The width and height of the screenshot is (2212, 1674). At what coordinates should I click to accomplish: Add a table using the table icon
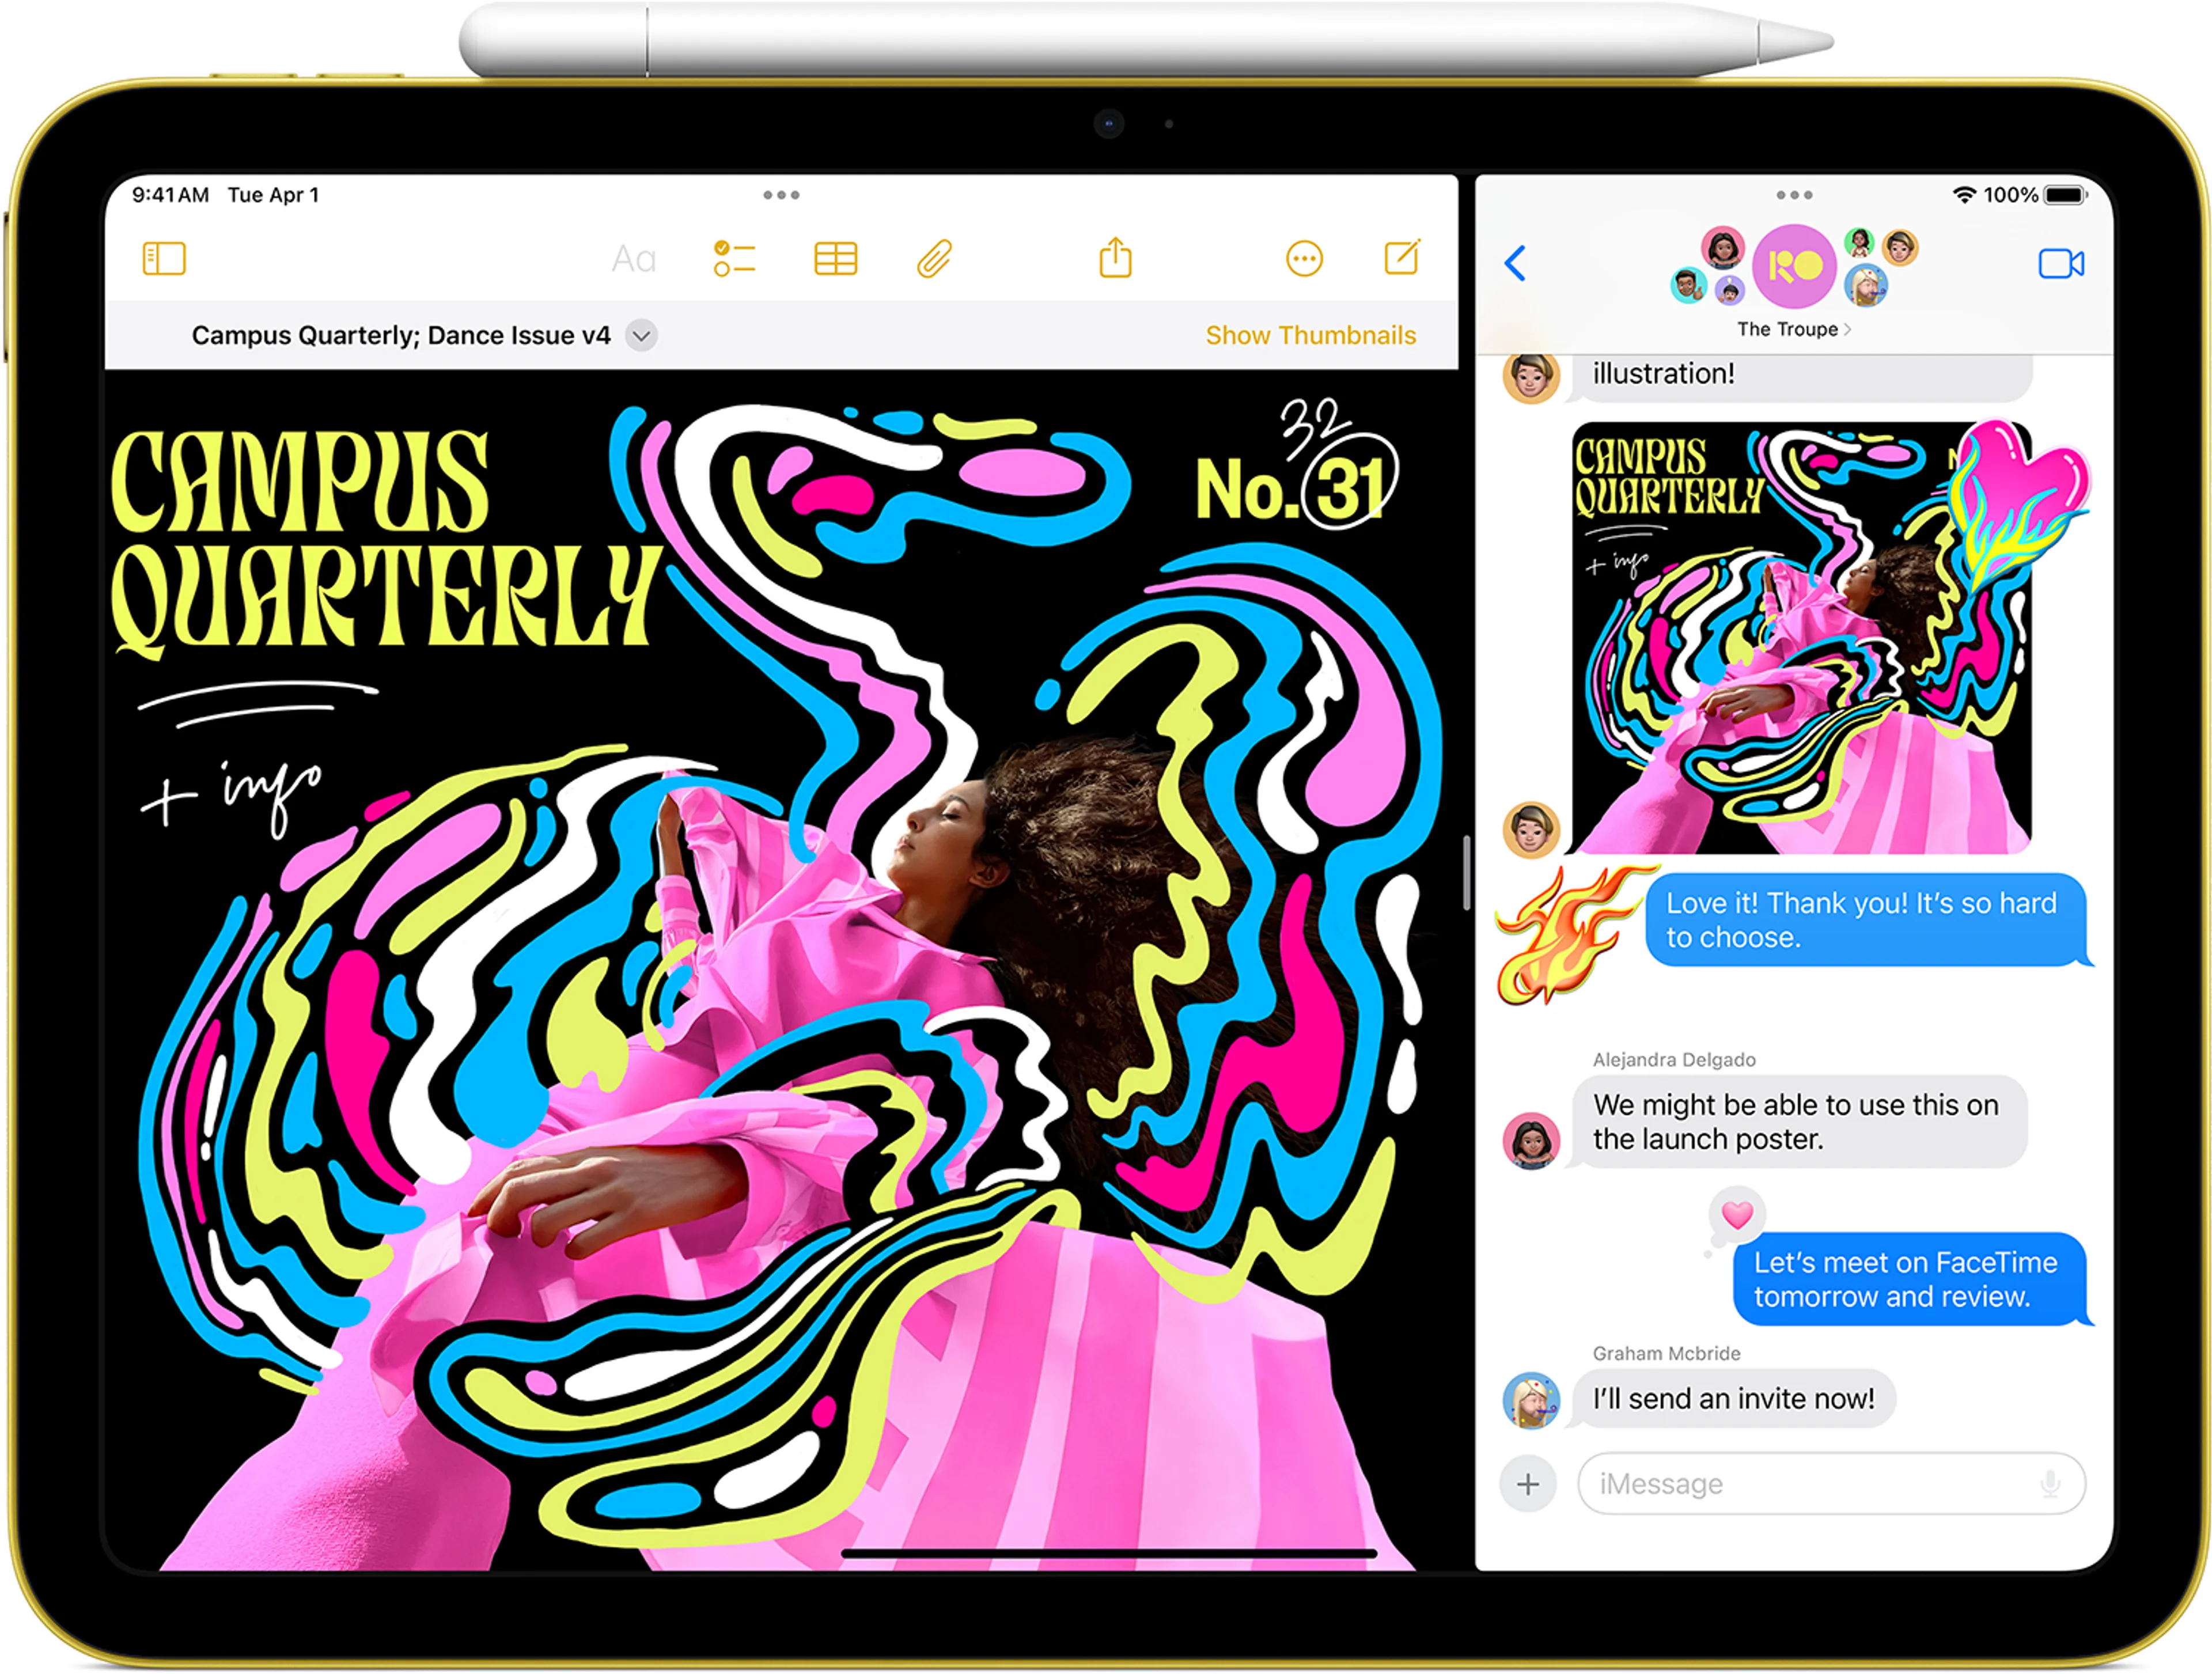[x=835, y=259]
